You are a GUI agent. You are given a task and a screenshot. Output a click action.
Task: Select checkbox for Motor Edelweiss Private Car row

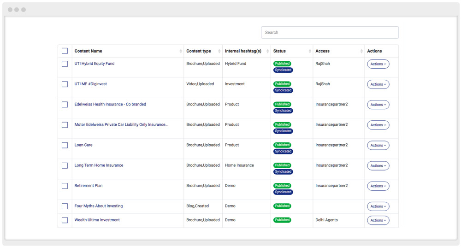65,125
